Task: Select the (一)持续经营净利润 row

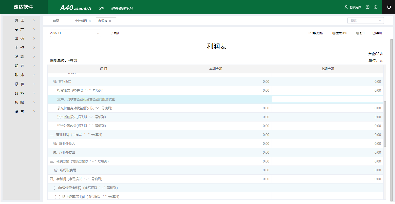Action: pyautogui.click(x=216, y=188)
